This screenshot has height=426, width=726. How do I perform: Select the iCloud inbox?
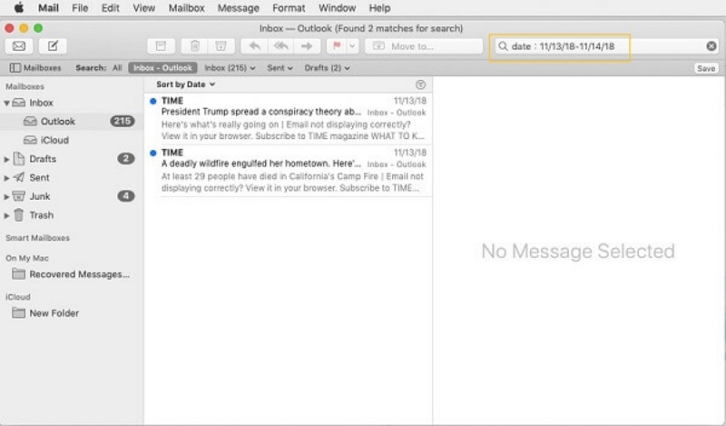tap(72, 140)
